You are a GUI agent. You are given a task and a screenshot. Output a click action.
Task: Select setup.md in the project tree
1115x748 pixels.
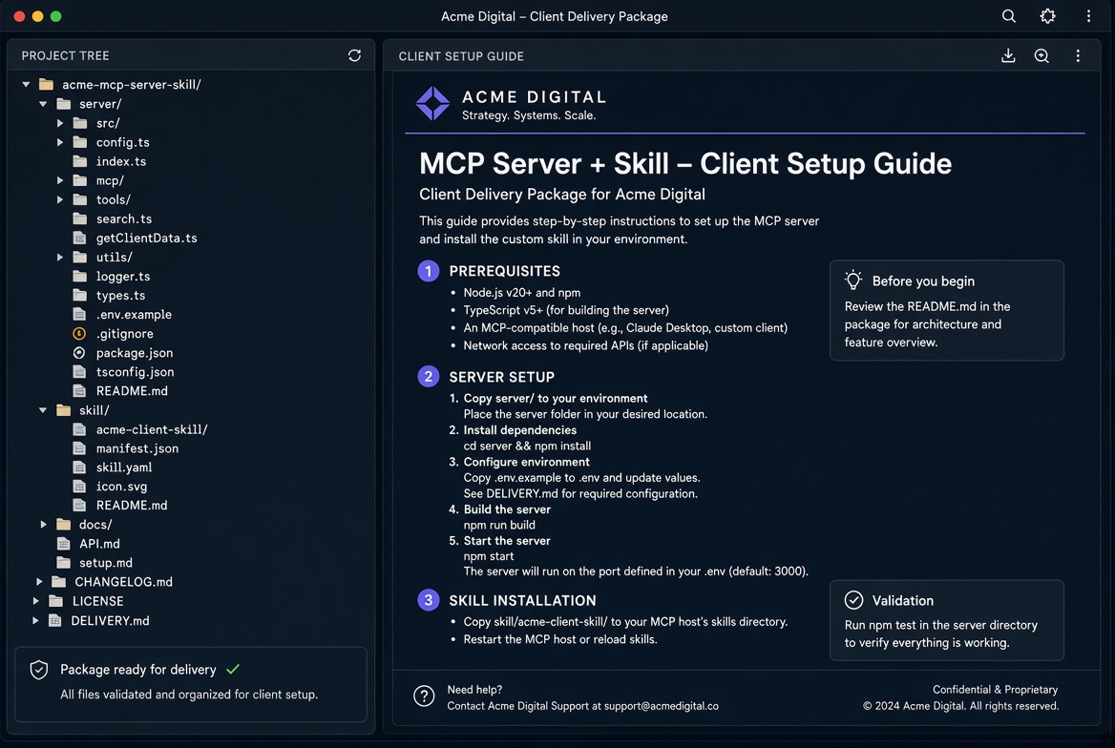[x=105, y=563]
